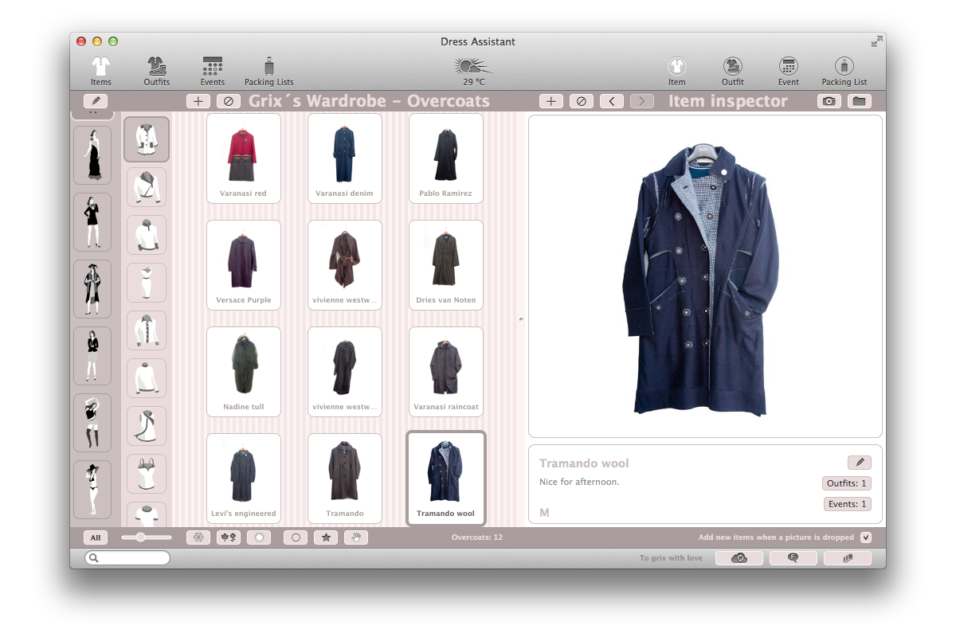956x637 pixels.
Task: Click the folder icon in Item inspector
Action: 858,101
